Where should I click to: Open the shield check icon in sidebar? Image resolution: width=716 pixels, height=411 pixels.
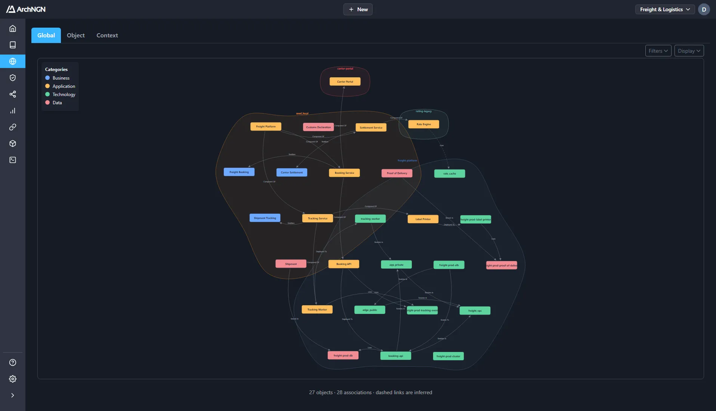(x=13, y=78)
